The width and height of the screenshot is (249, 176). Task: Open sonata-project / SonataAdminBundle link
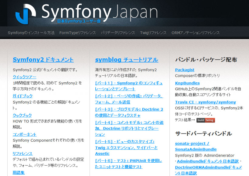tap(196, 147)
